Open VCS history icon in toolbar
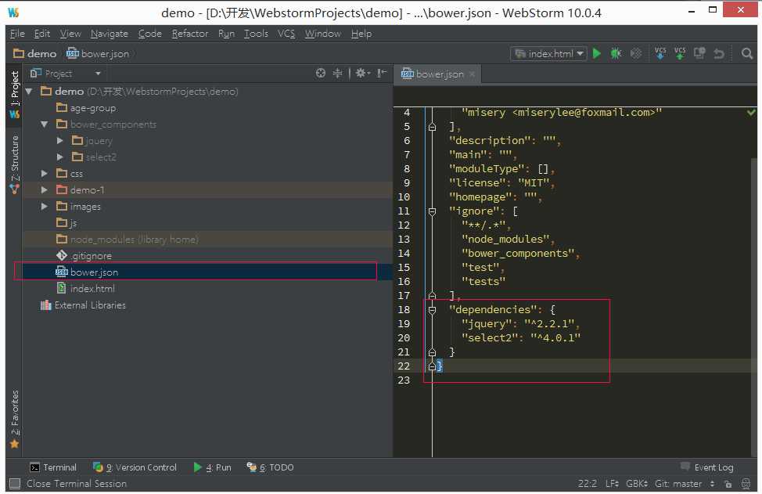 tap(699, 53)
